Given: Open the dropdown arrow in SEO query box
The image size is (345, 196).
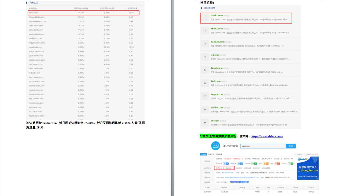Looking at the screenshot, I should pos(284,146).
